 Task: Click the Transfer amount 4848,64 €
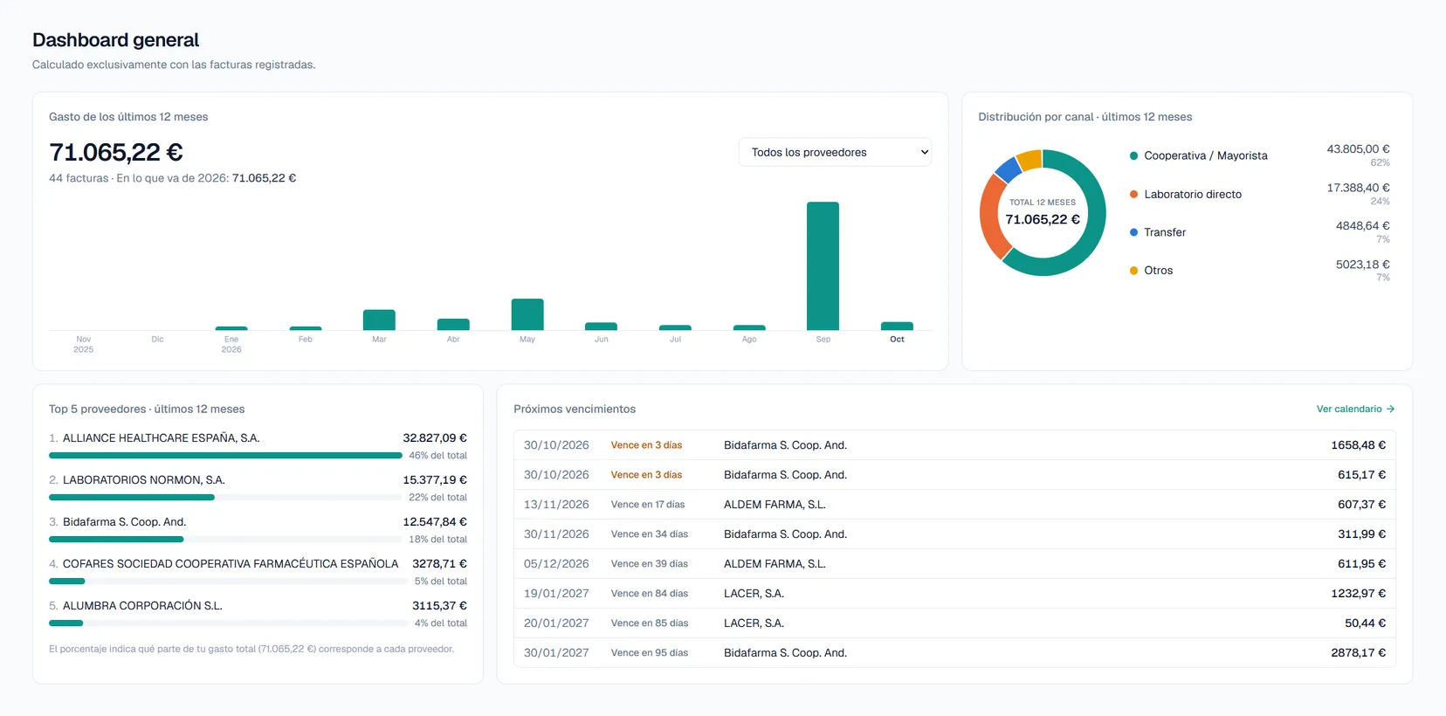pyautogui.click(x=1362, y=226)
